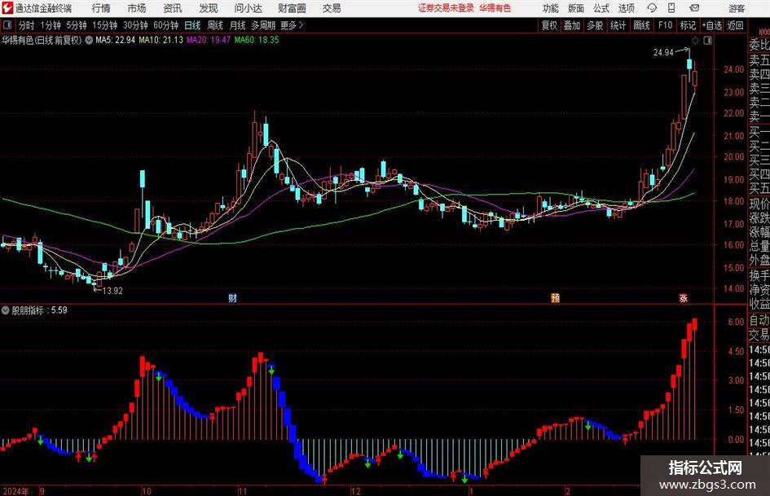Click the 24.00 price axis label
Viewport: 770px width, 496px height.
click(733, 70)
